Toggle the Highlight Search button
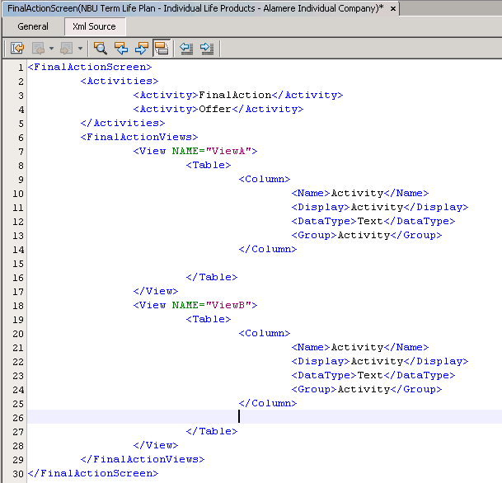The width and height of the screenshot is (502, 483). coord(162,49)
